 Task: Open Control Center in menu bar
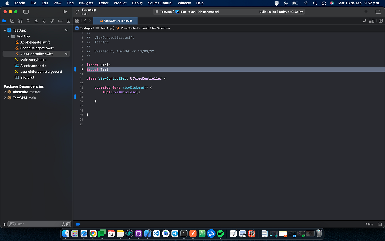coord(324,3)
